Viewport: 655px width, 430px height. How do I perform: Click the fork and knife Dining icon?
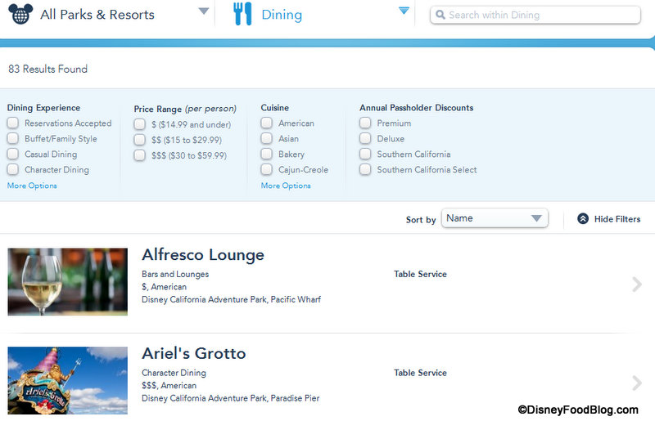pos(242,14)
